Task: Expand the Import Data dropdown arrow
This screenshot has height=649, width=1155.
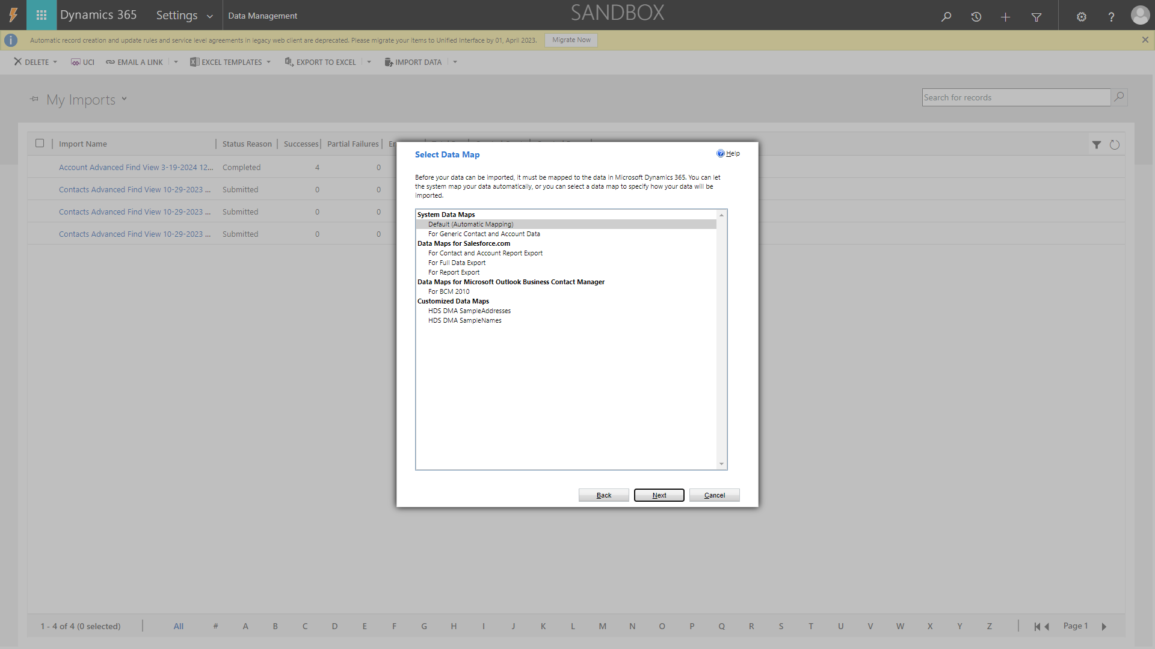Action: click(x=455, y=62)
